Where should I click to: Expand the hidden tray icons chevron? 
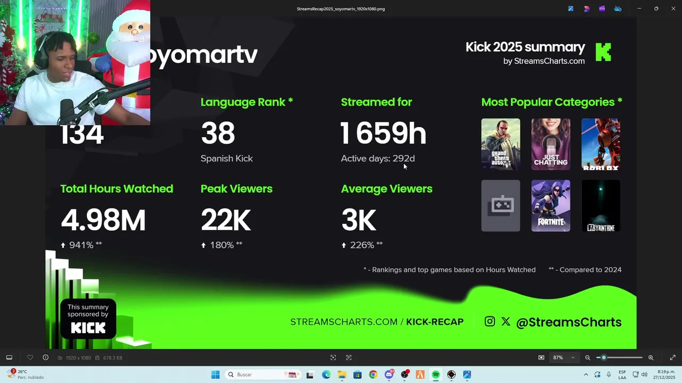point(586,374)
